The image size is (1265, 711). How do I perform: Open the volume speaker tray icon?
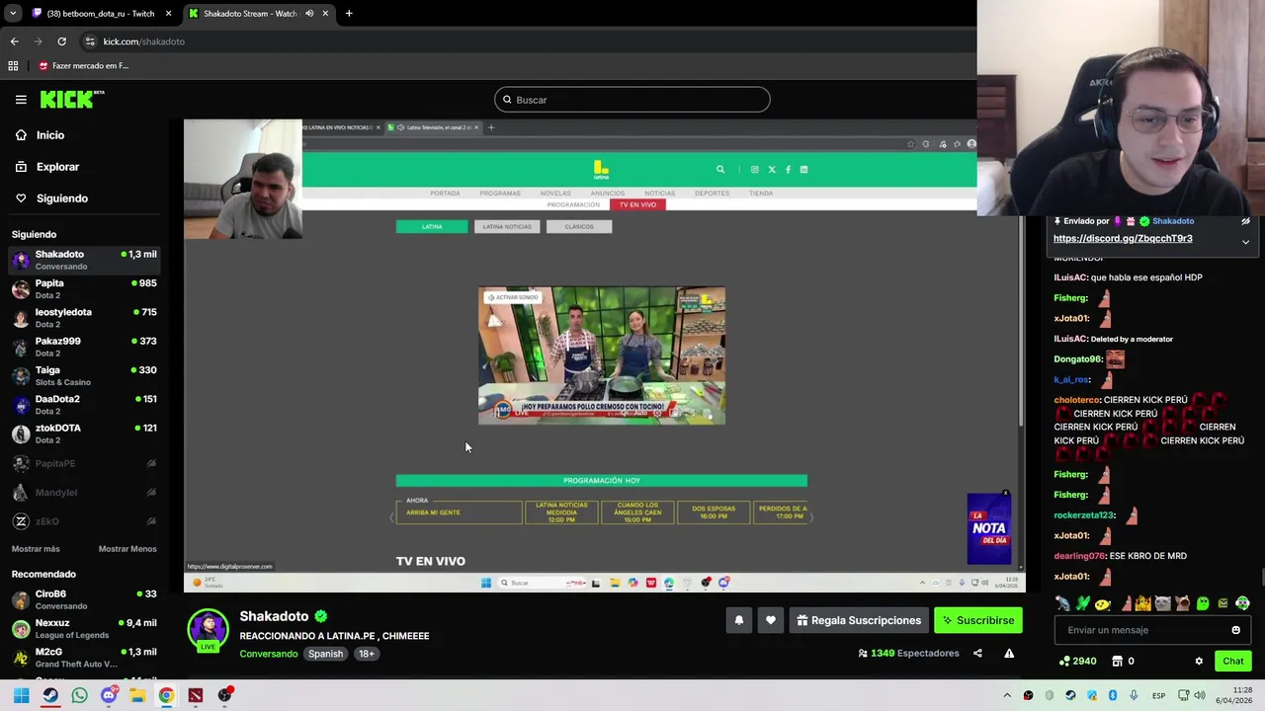(x=1199, y=696)
